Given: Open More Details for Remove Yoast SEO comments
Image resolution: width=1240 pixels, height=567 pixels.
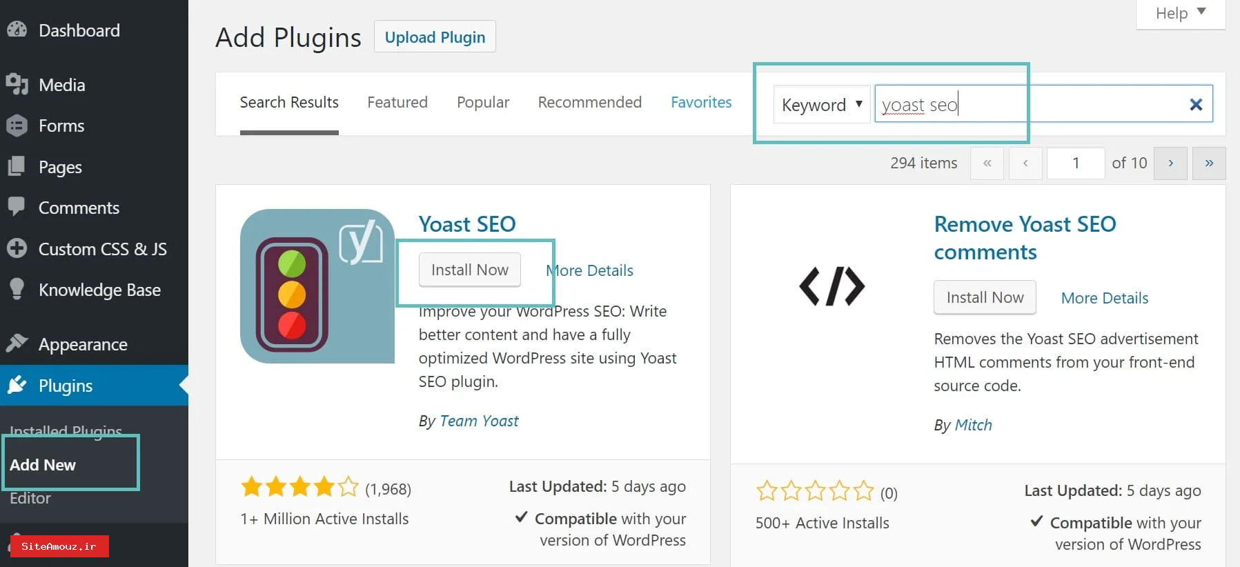Looking at the screenshot, I should (1104, 298).
